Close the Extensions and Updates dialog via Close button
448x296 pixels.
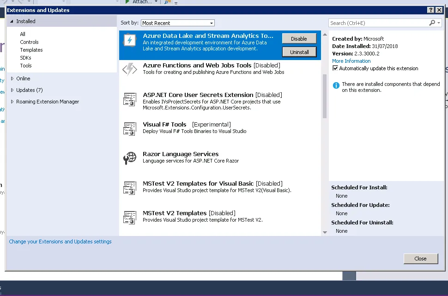click(421, 259)
